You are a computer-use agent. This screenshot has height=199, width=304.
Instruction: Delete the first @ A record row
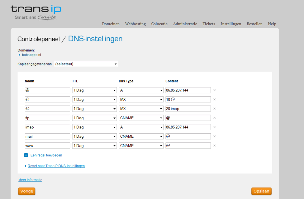click(214, 90)
